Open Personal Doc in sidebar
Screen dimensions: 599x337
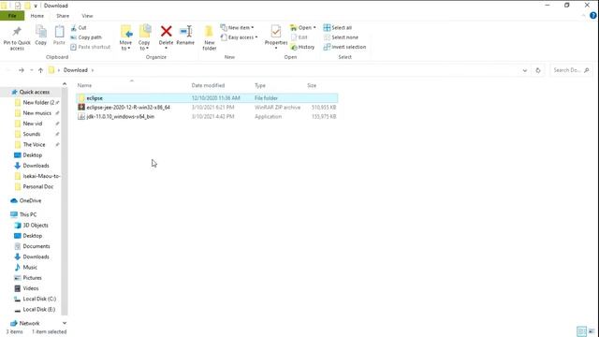[x=37, y=187]
